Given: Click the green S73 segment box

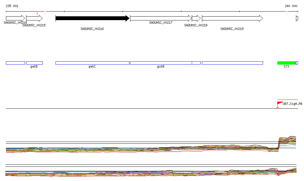Looking at the screenshot, I should click(286, 63).
